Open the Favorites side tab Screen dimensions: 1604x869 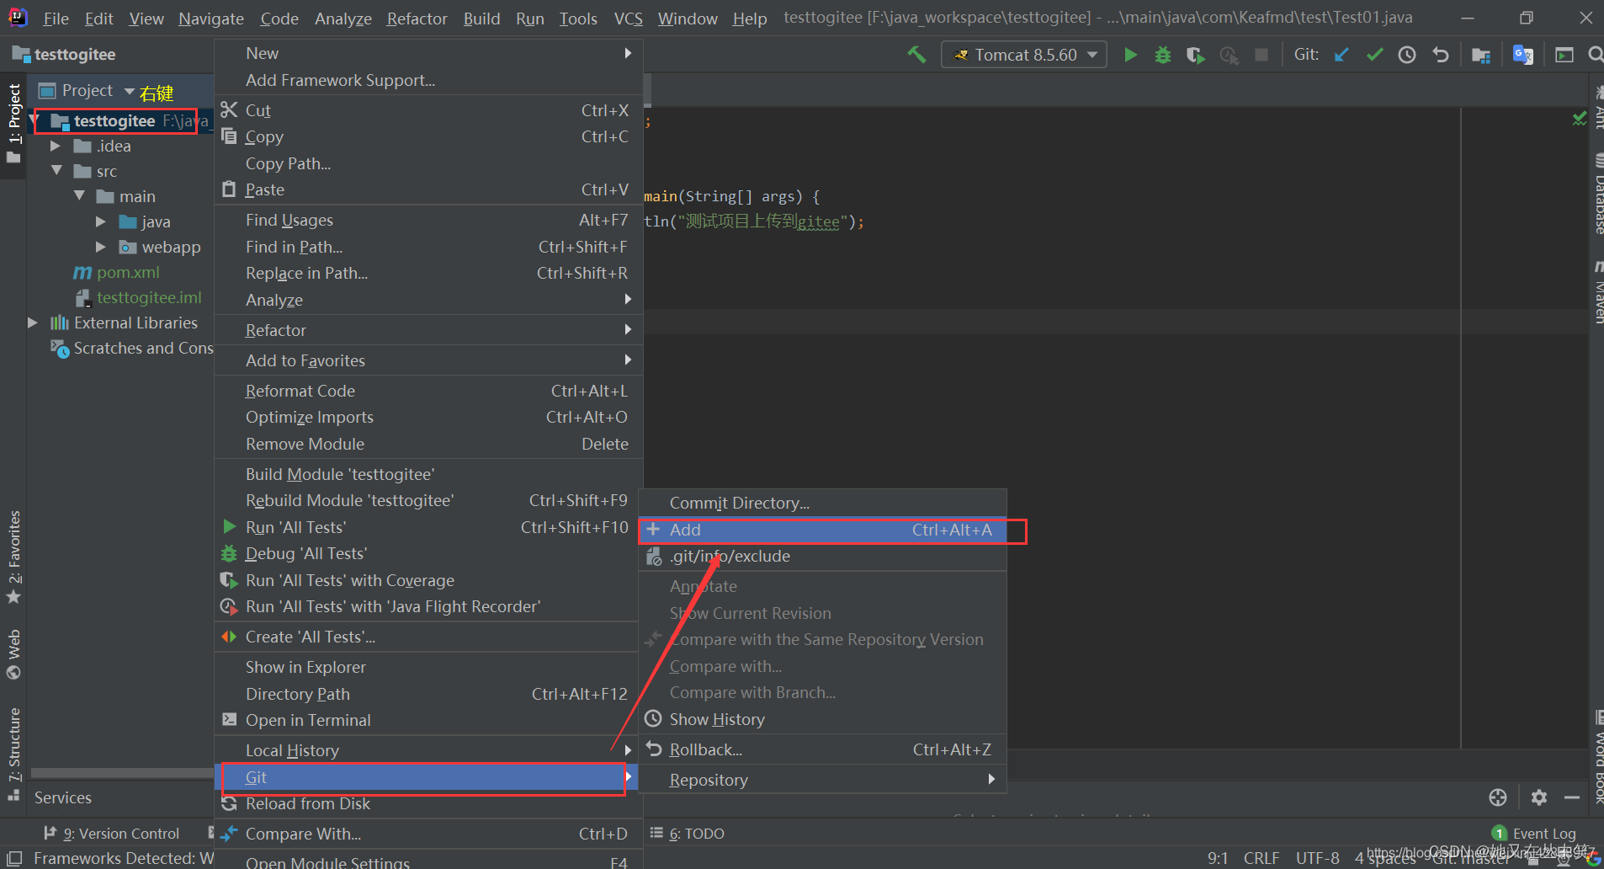[13, 556]
